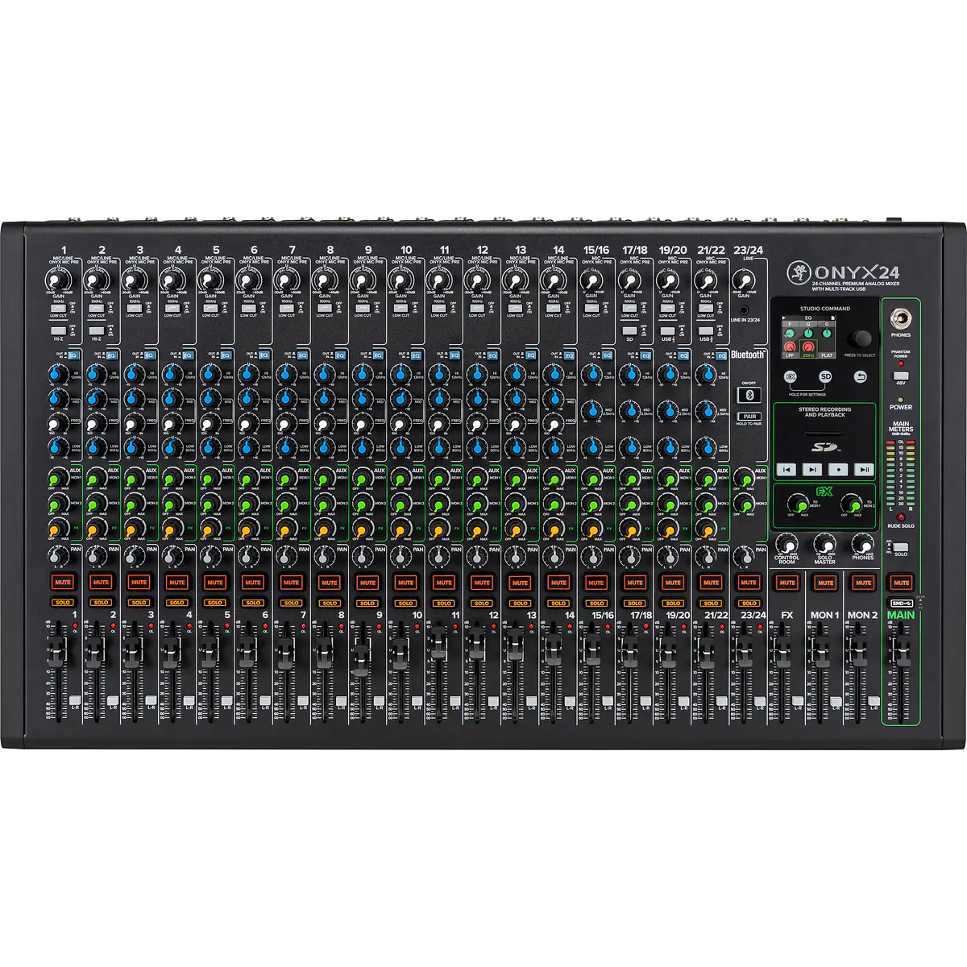
Task: Click the Mackie running man logo
Action: pyautogui.click(x=798, y=272)
